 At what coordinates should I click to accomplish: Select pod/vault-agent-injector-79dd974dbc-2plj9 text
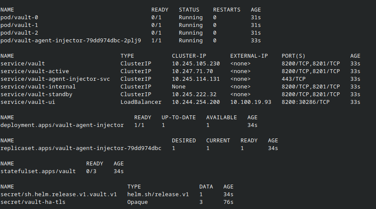coord(71,41)
